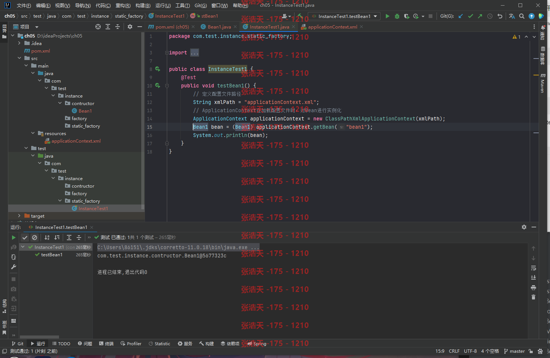
Task: Open run configuration dropdown InstanceTest1.testBean1
Action: 345,16
